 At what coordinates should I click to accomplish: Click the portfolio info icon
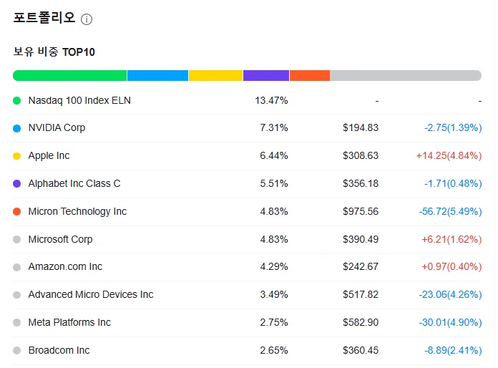[87, 19]
